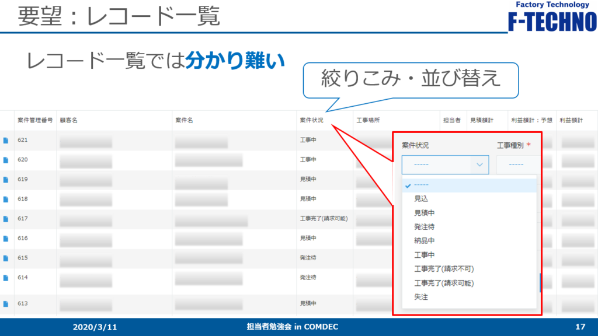Click the record number 619 cell
This screenshot has height=336, width=598.
(x=23, y=179)
